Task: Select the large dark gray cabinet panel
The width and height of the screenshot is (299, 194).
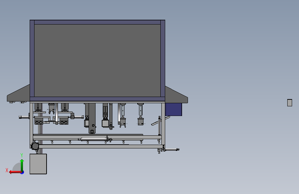Action: tap(97, 60)
